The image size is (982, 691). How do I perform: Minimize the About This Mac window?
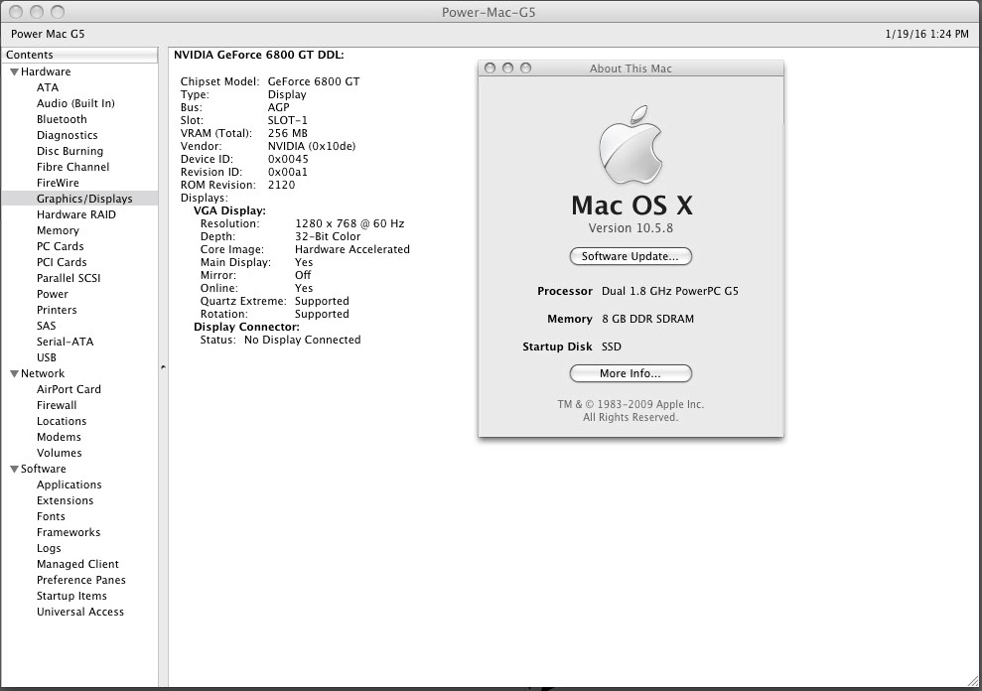[x=508, y=68]
